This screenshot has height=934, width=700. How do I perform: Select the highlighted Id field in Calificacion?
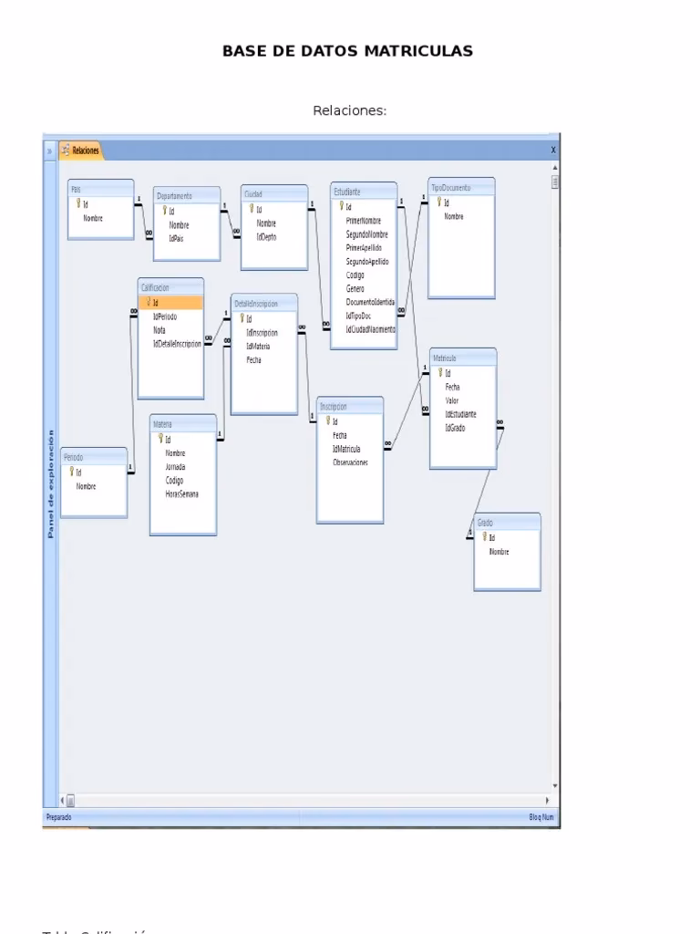pos(170,303)
